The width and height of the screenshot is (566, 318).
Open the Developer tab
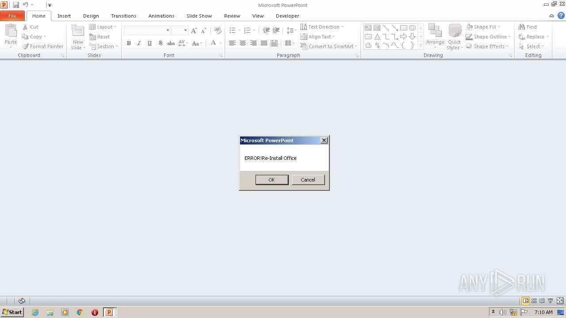[287, 16]
